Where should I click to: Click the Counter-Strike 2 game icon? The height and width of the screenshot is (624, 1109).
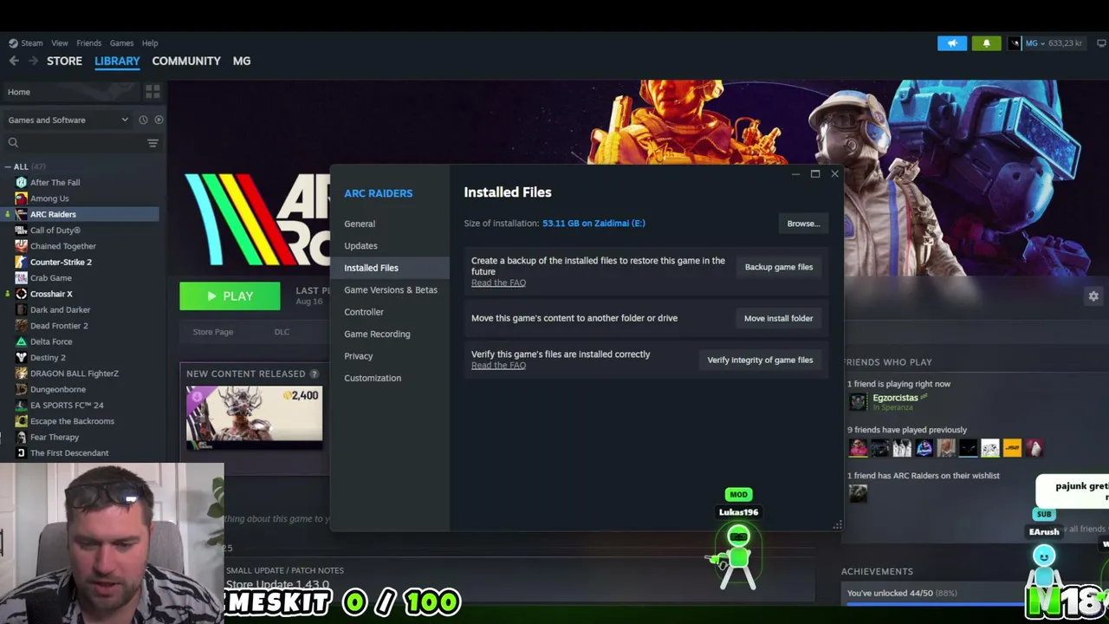click(22, 262)
